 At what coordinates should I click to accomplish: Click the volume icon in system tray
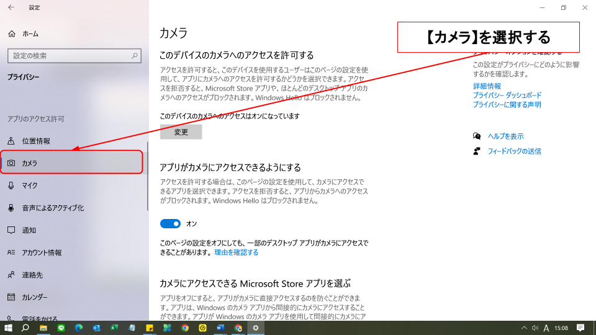pyautogui.click(x=534, y=328)
